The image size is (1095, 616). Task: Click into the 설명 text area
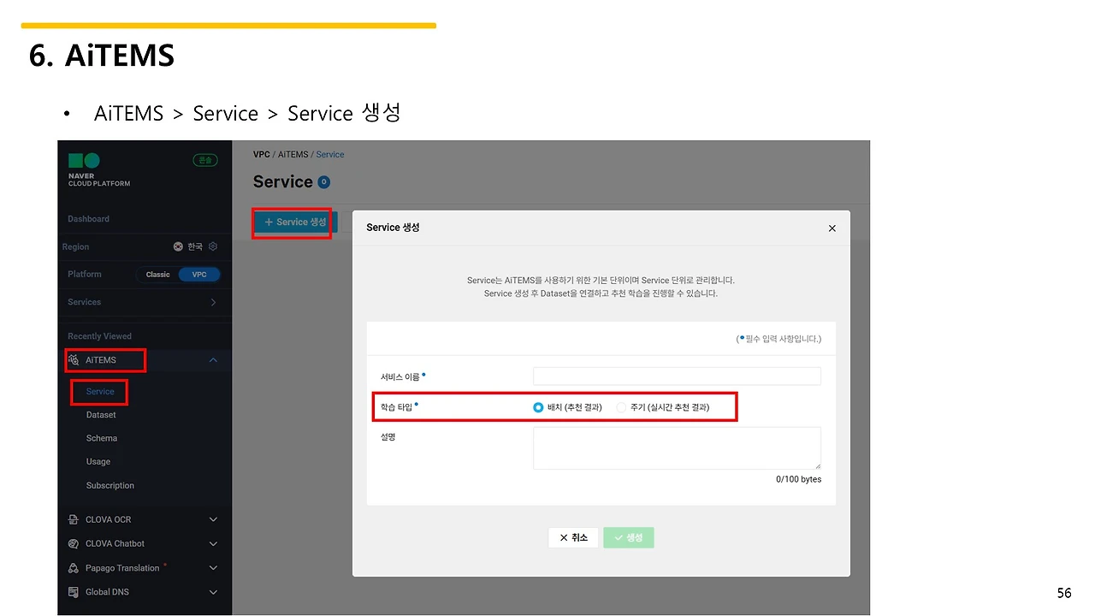[x=677, y=448]
